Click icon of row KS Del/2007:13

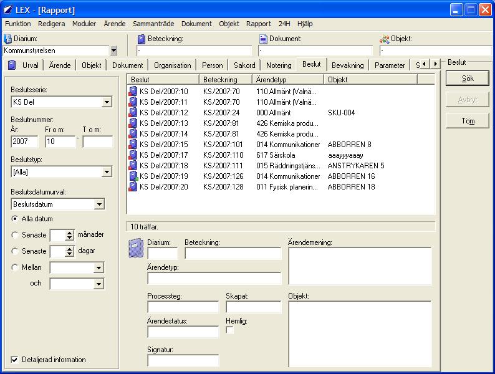[x=133, y=123]
